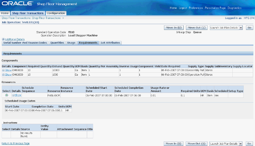Open the Shop Floor Transactions tab

[28, 13]
